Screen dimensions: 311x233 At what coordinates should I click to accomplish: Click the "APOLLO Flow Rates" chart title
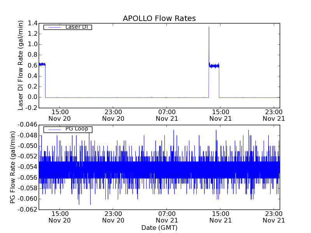click(x=159, y=19)
